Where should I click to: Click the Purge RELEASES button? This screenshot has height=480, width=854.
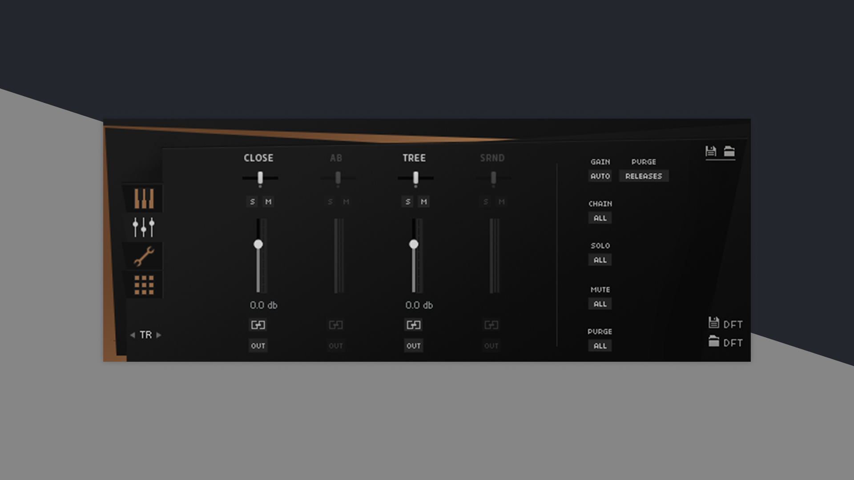point(644,176)
